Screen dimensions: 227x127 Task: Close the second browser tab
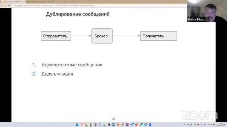click(49, 2)
